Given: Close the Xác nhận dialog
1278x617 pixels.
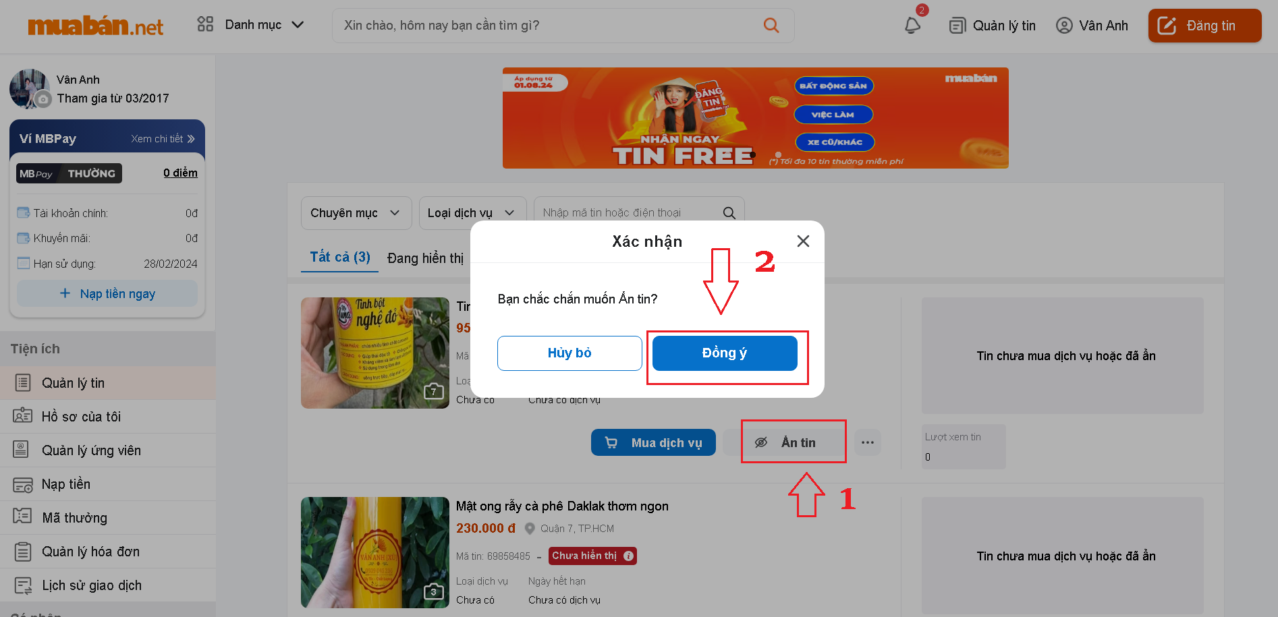Looking at the screenshot, I should point(803,241).
